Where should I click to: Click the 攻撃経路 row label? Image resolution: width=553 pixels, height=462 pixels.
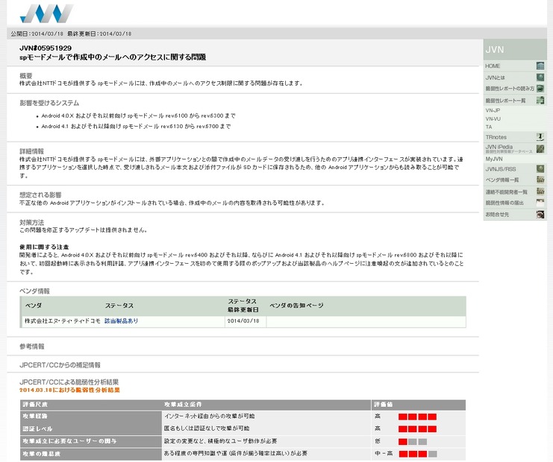(x=35, y=417)
